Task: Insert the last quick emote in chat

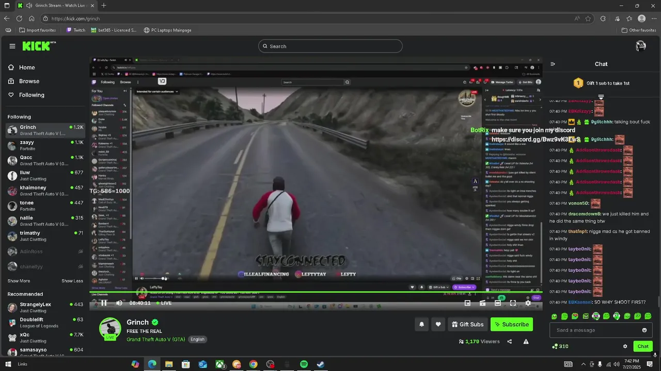Action: tap(648, 316)
